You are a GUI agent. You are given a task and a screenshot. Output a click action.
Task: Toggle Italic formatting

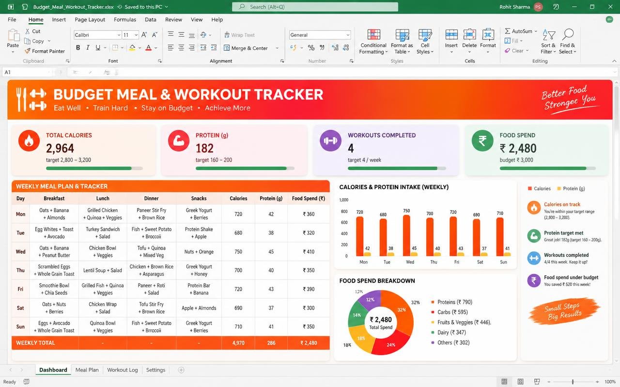point(88,48)
